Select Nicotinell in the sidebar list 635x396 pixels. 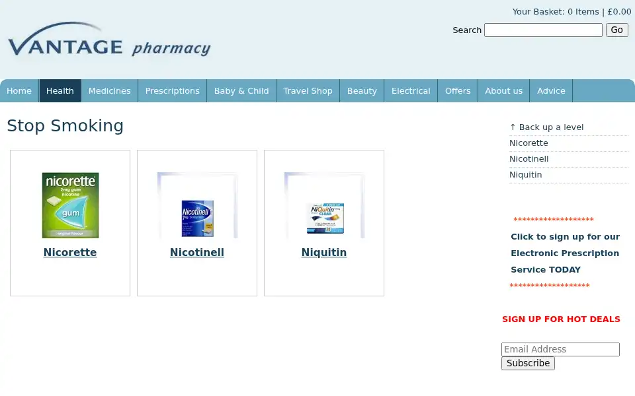(529, 159)
